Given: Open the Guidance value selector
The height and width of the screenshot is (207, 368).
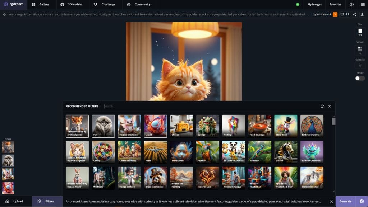Looking at the screenshot, I should (x=360, y=66).
